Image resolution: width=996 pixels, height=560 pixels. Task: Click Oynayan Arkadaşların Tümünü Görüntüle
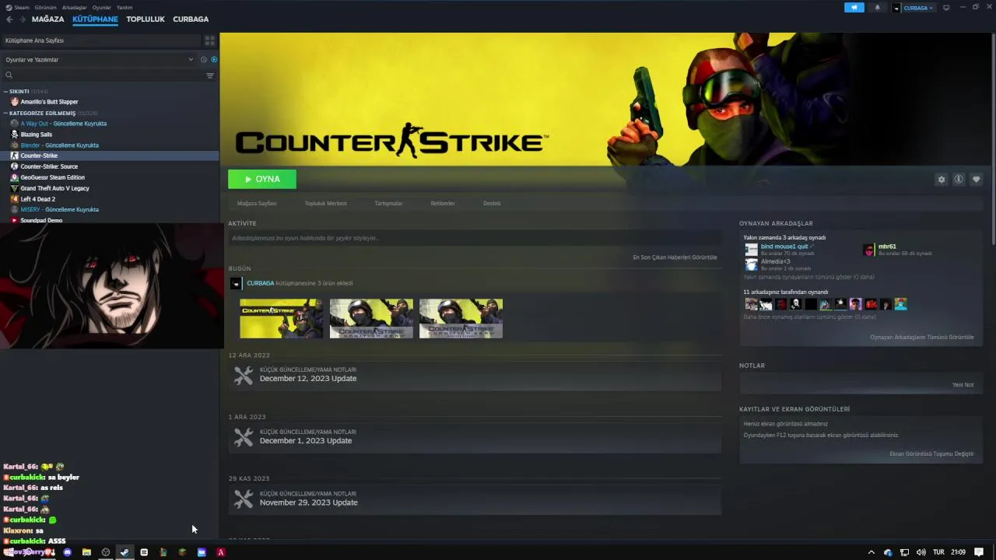pyautogui.click(x=921, y=338)
